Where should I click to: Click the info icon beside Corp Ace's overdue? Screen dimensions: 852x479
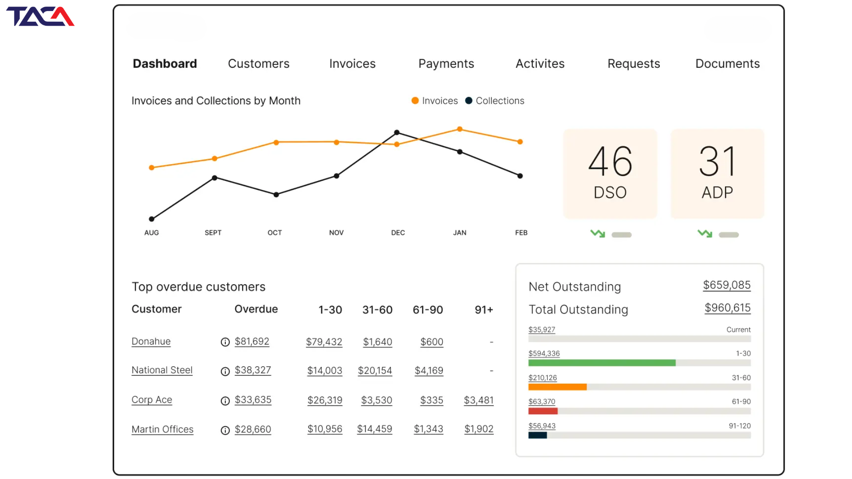(x=225, y=401)
